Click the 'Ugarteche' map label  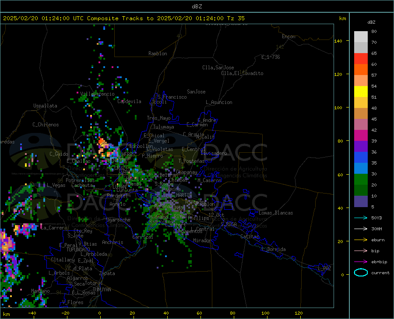[118, 220]
